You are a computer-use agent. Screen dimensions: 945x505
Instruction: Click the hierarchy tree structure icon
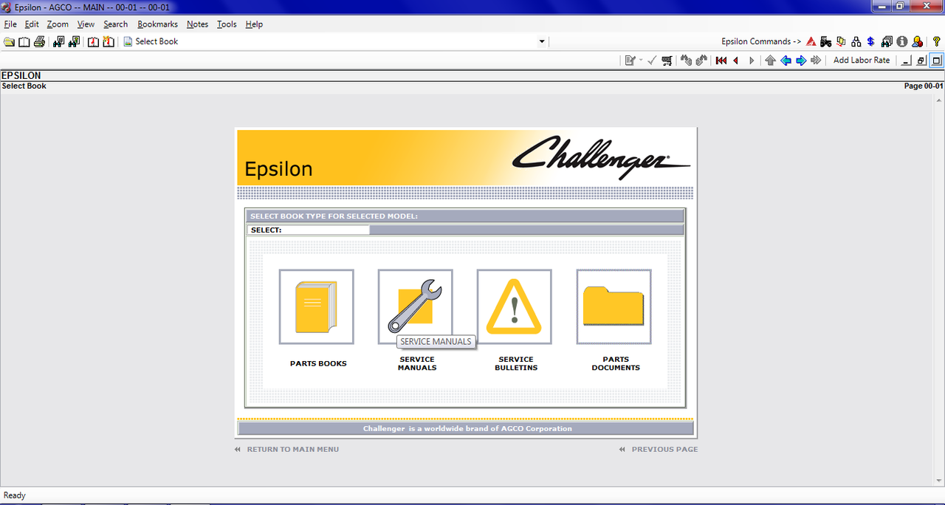tap(856, 42)
